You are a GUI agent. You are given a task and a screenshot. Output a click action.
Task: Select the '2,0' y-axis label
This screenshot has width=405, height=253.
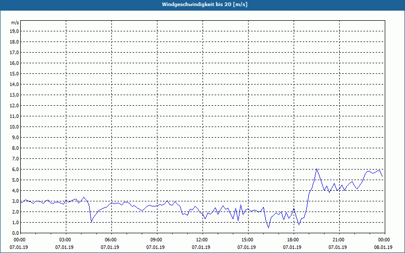(16, 212)
